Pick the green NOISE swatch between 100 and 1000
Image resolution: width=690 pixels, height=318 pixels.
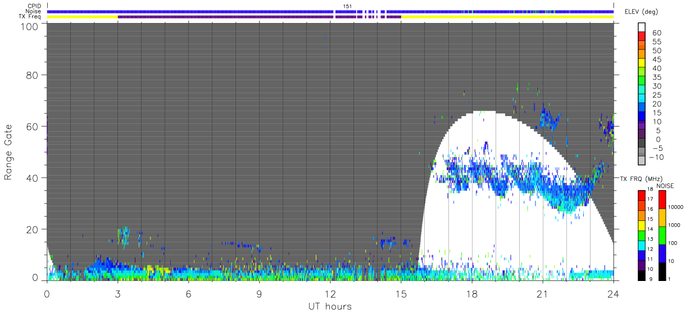click(662, 235)
